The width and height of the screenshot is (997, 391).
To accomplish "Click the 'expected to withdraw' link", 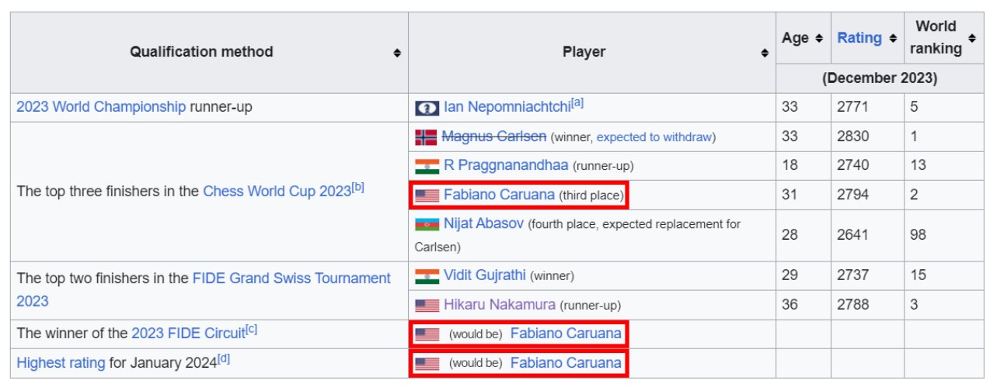I will coord(654,137).
